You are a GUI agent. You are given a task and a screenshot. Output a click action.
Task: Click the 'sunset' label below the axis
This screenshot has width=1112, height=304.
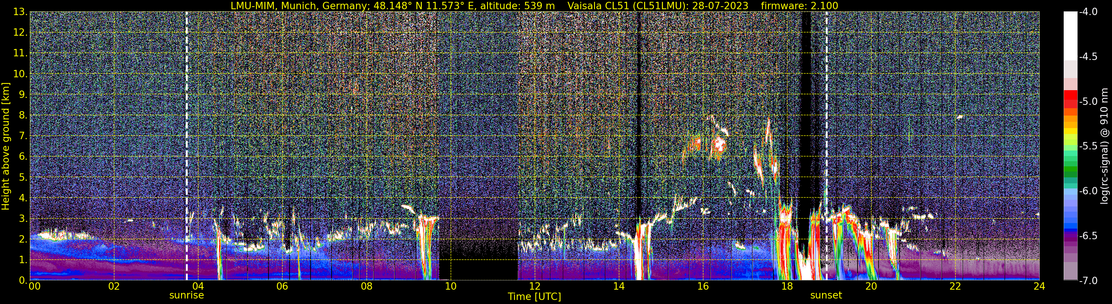[x=826, y=296]
